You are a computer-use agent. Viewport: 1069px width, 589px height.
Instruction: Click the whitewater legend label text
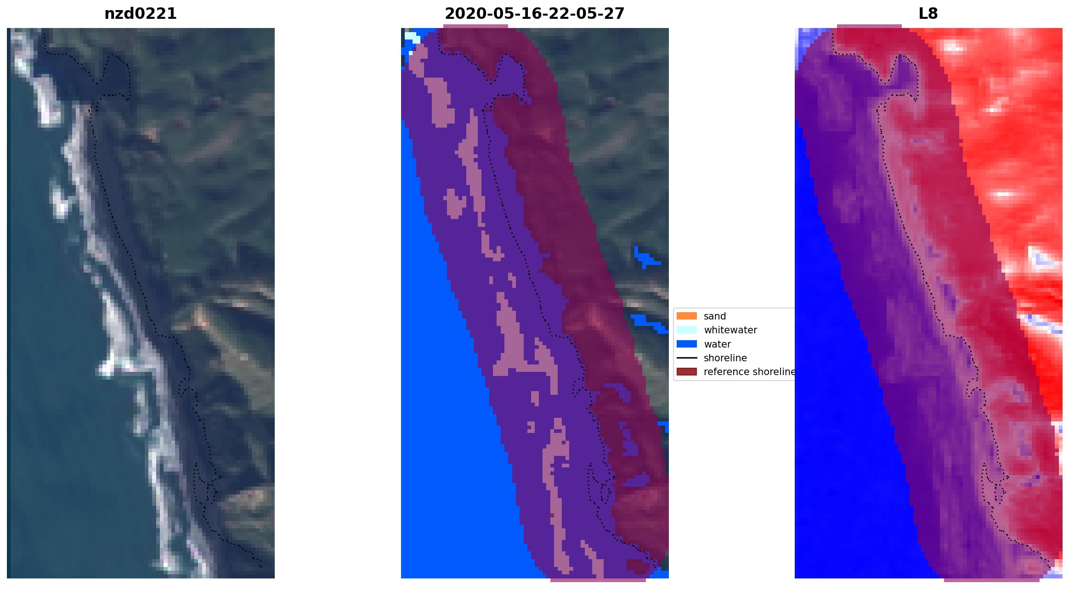pyautogui.click(x=730, y=330)
